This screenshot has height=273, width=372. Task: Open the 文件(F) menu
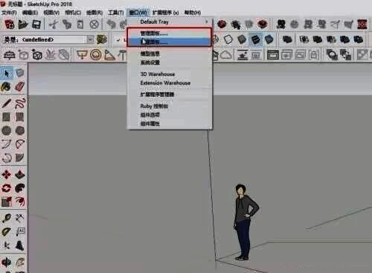[9, 13]
